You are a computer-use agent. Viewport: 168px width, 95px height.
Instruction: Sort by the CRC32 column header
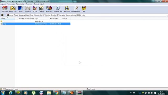(x=66, y=19)
